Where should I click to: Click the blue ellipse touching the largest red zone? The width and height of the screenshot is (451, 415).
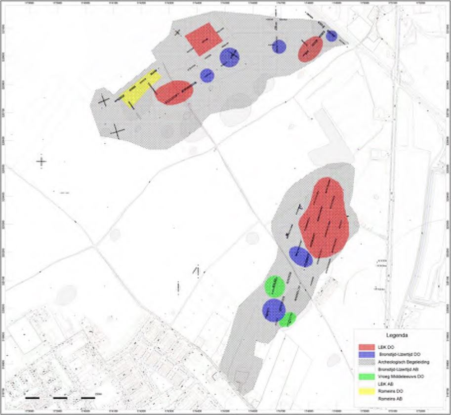(301, 257)
